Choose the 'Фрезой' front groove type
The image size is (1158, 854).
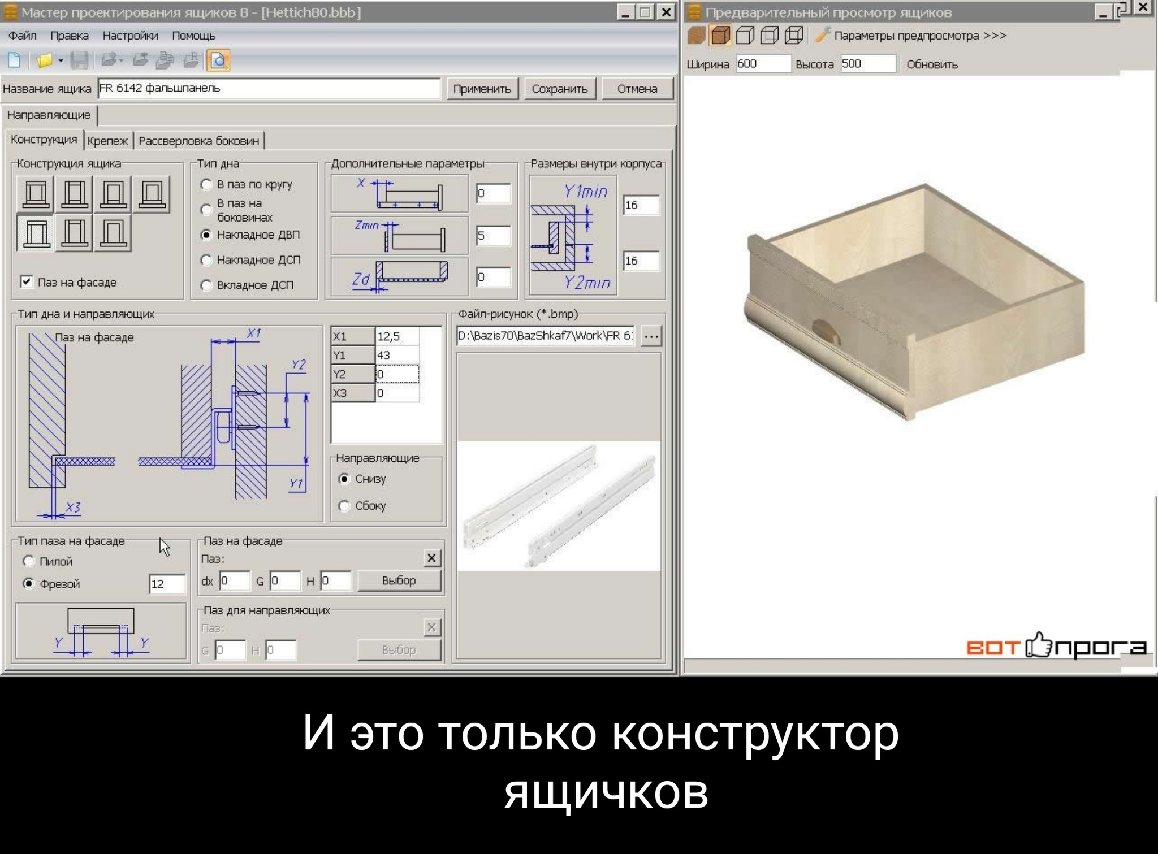click(28, 584)
